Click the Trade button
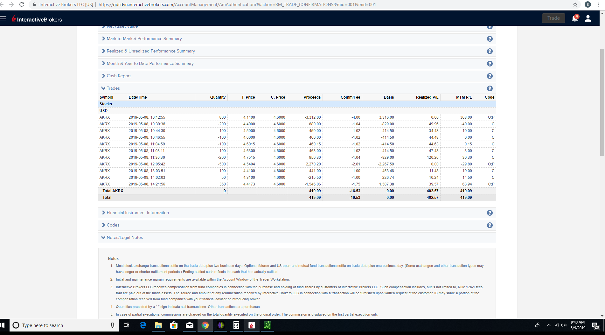Image resolution: width=605 pixels, height=335 pixels. tap(553, 18)
